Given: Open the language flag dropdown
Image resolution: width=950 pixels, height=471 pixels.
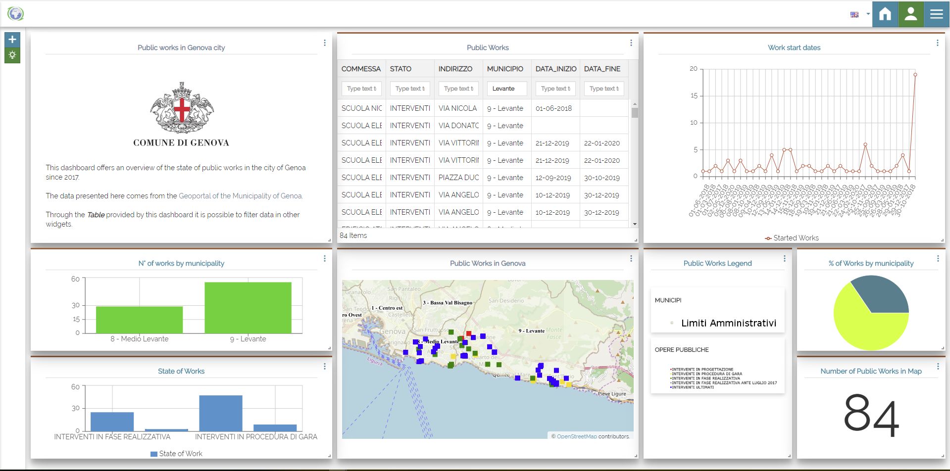Looking at the screenshot, I should (860, 14).
